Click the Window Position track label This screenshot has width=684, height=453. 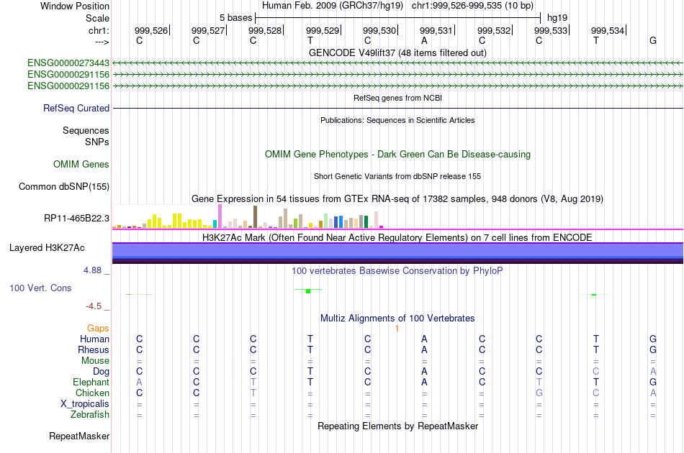pyautogui.click(x=75, y=6)
